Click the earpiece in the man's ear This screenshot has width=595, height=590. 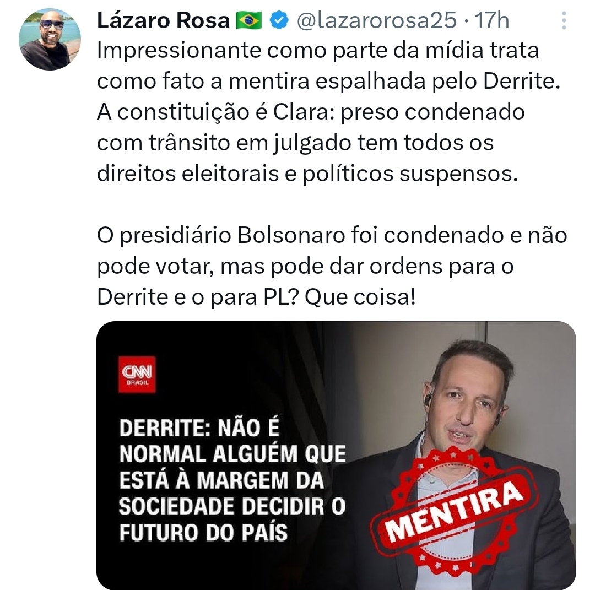pyautogui.click(x=428, y=399)
